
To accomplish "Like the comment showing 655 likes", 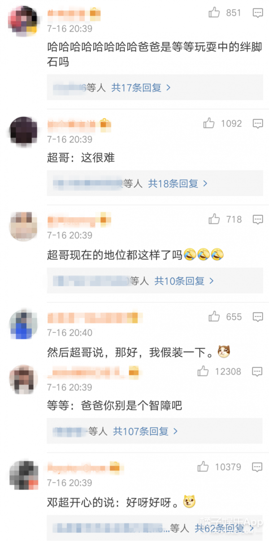I will click(214, 316).
